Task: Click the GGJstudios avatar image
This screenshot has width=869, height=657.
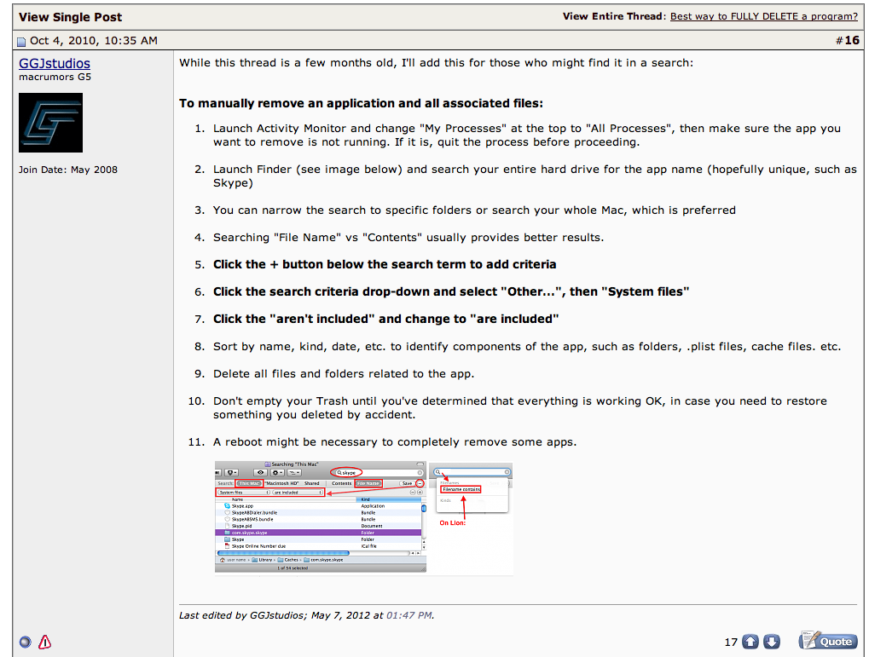Action: (x=50, y=123)
